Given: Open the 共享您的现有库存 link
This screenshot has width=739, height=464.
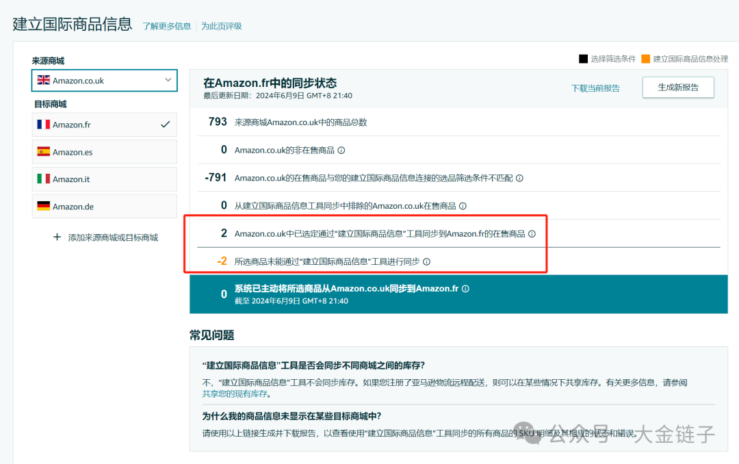Looking at the screenshot, I should (235, 394).
